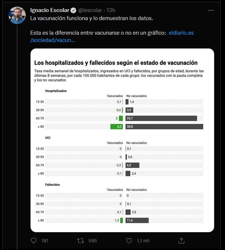Click the 13h timestamp
This screenshot has width=225, height=250.
111,10
